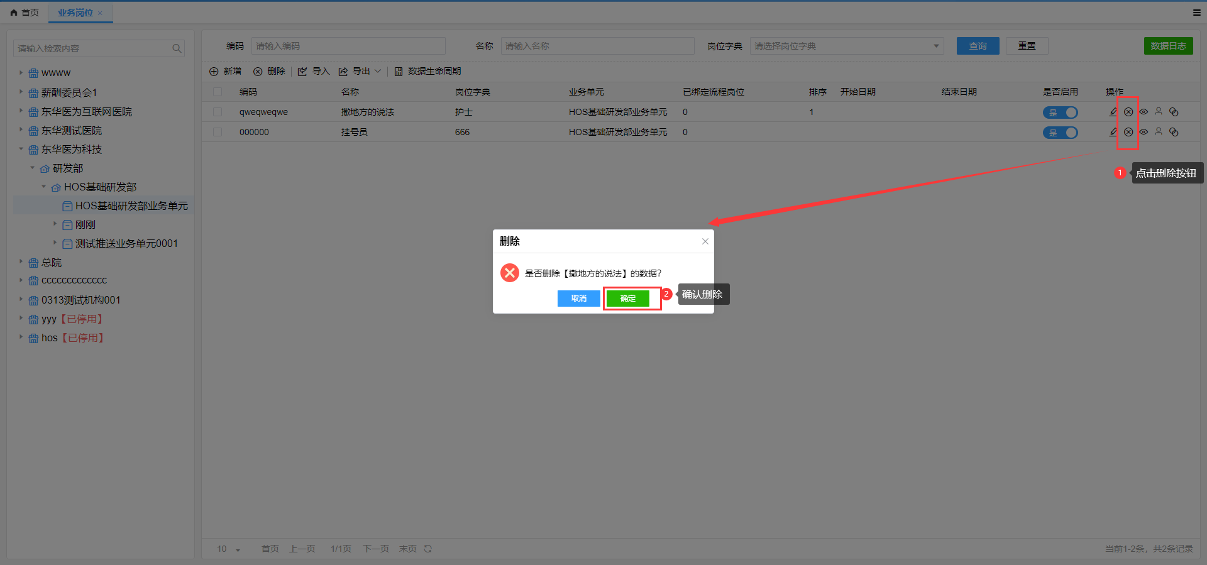Image resolution: width=1207 pixels, height=565 pixels.
Task: Expand the 0313测试机构001 tree node
Action: [21, 299]
